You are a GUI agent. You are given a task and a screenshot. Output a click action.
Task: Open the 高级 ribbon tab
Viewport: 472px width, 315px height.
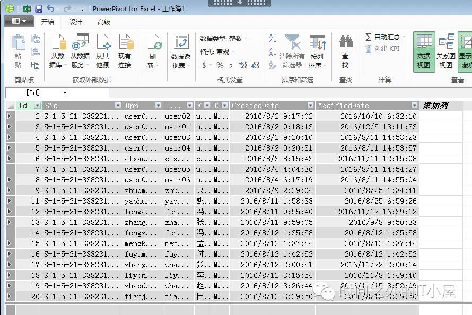tap(104, 22)
